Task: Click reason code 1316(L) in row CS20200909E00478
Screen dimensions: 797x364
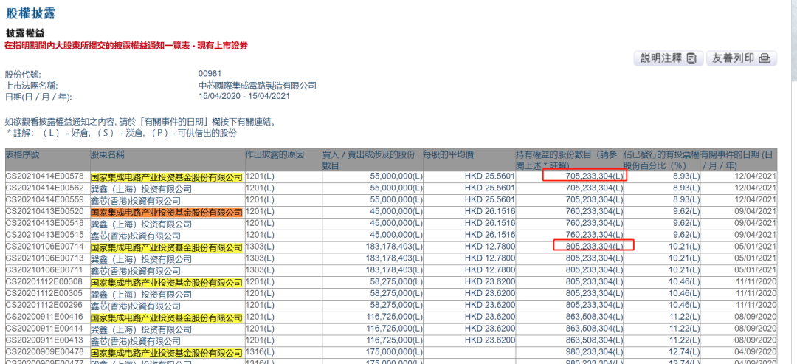Action: pos(260,353)
